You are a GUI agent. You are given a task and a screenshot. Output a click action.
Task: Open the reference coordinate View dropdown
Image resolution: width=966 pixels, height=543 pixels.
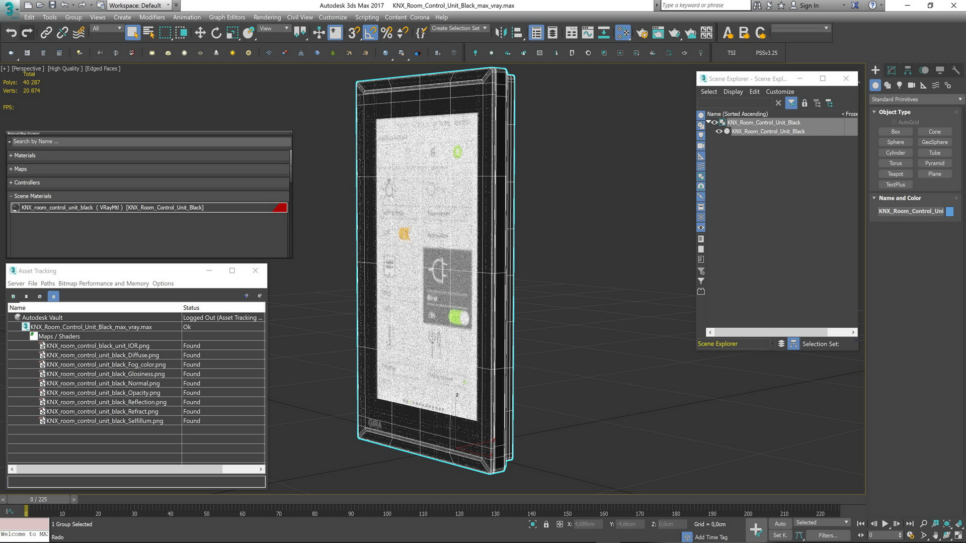274,29
